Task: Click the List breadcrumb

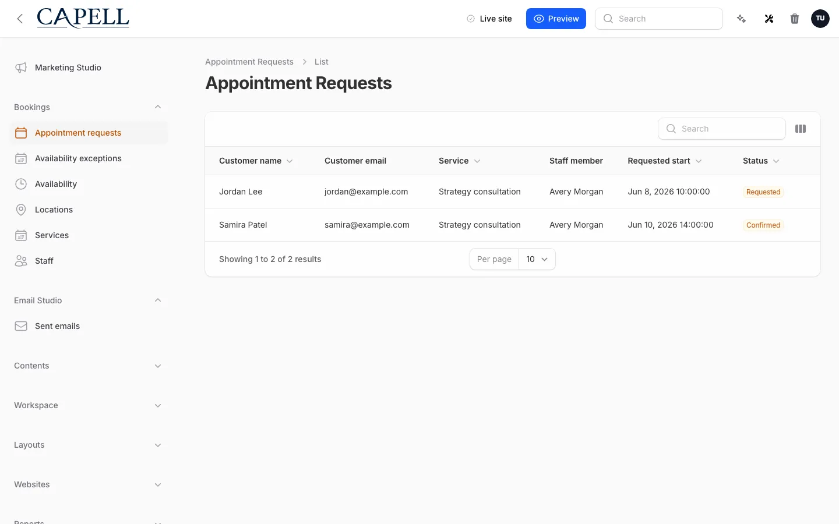Action: [x=322, y=62]
